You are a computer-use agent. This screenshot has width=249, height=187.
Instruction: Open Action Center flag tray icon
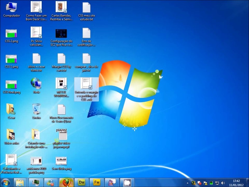[x=205, y=183]
